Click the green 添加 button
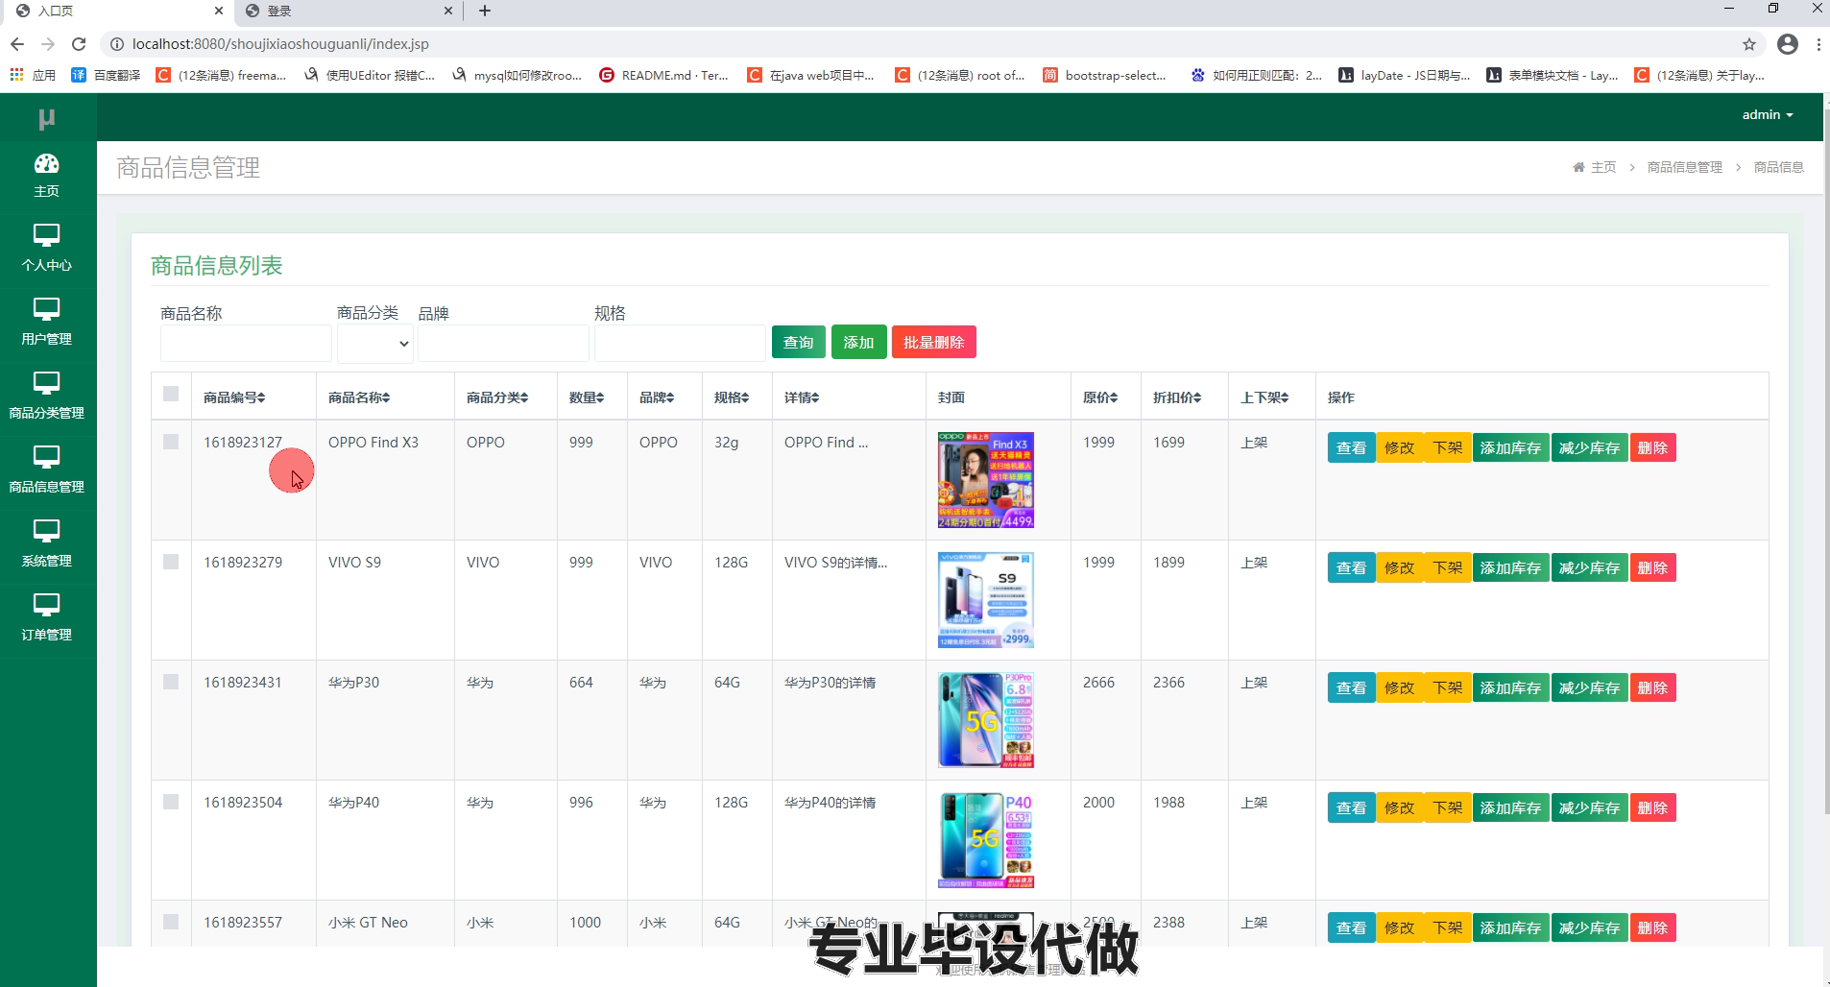The width and height of the screenshot is (1830, 987). point(858,343)
